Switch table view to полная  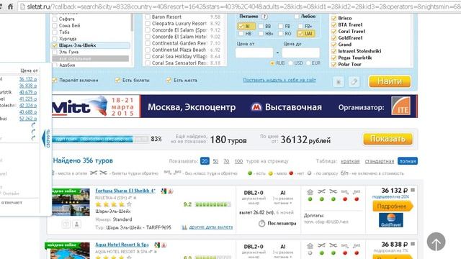pos(408,161)
